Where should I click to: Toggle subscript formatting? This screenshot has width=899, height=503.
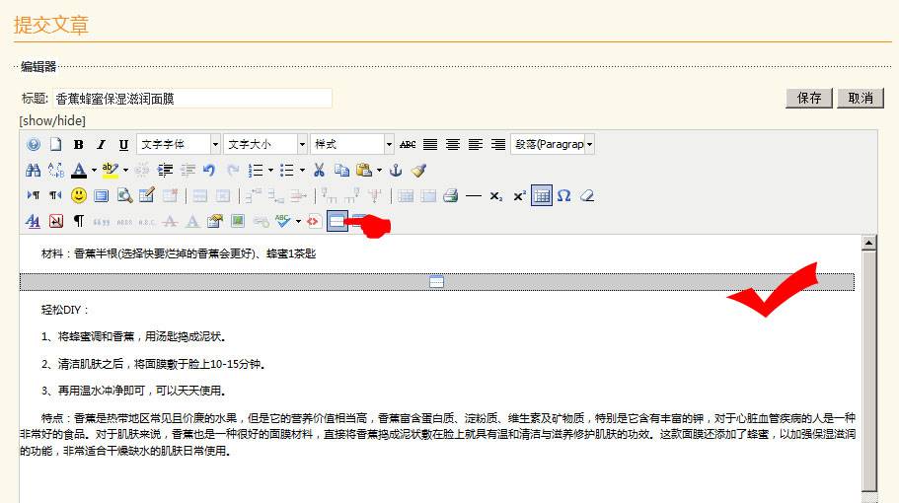(x=496, y=196)
